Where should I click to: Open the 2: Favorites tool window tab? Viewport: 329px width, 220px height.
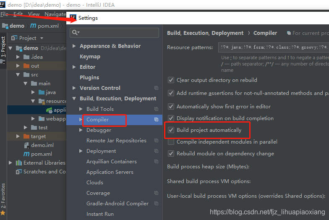coord(3,196)
